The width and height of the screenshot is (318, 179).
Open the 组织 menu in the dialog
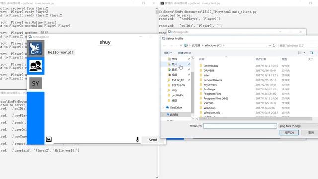(x=168, y=53)
